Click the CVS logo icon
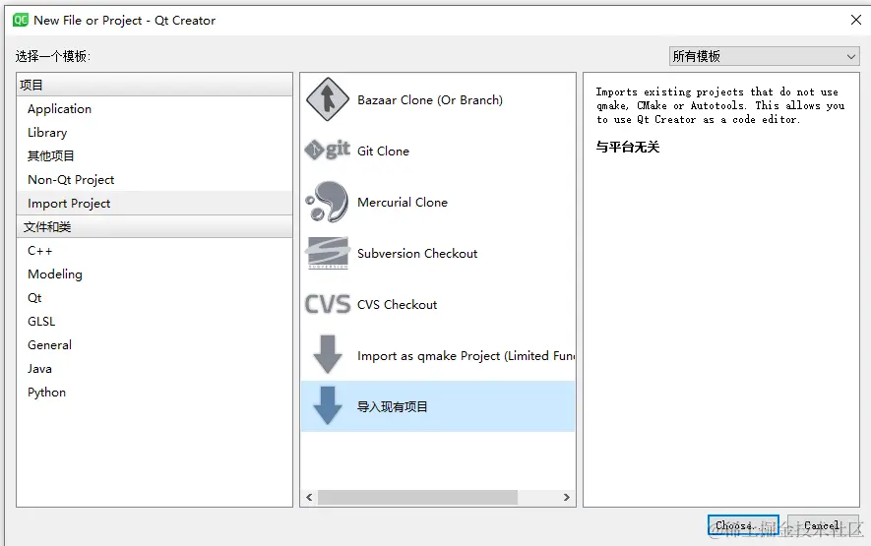871x546 pixels. (328, 304)
